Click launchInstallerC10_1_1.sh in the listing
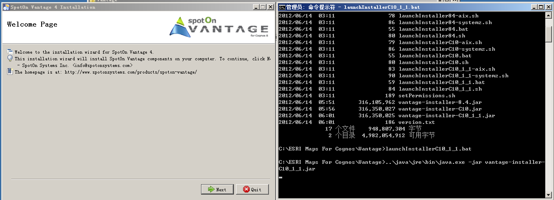Viewport: 554px width, 200px height. point(440,89)
